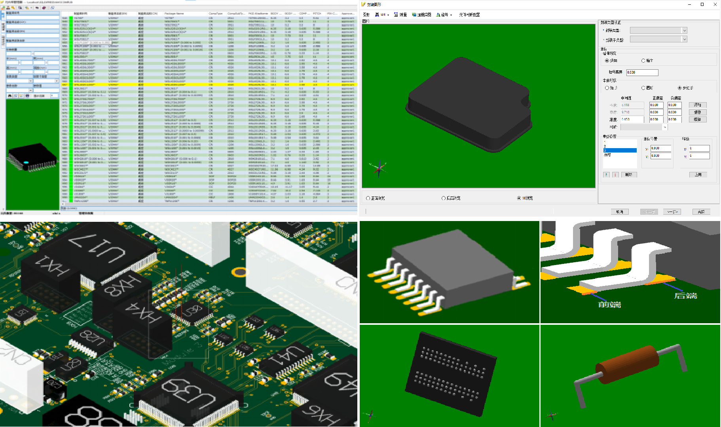Click the 旋转 rotate tool icon

438,15
